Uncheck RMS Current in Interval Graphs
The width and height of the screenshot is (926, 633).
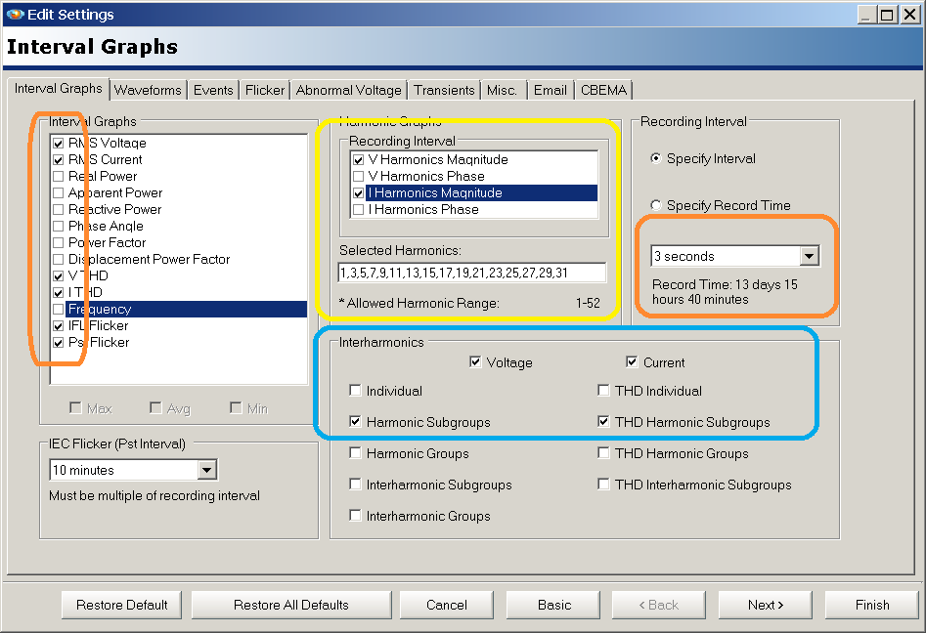[59, 159]
